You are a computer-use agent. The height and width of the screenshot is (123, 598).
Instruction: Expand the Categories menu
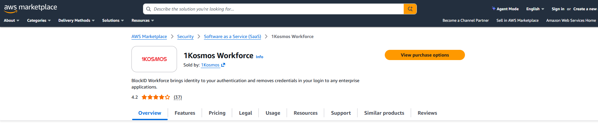(39, 20)
